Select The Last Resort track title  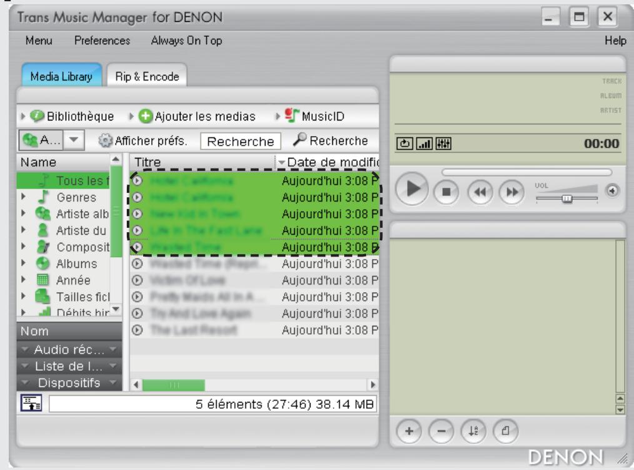click(194, 330)
